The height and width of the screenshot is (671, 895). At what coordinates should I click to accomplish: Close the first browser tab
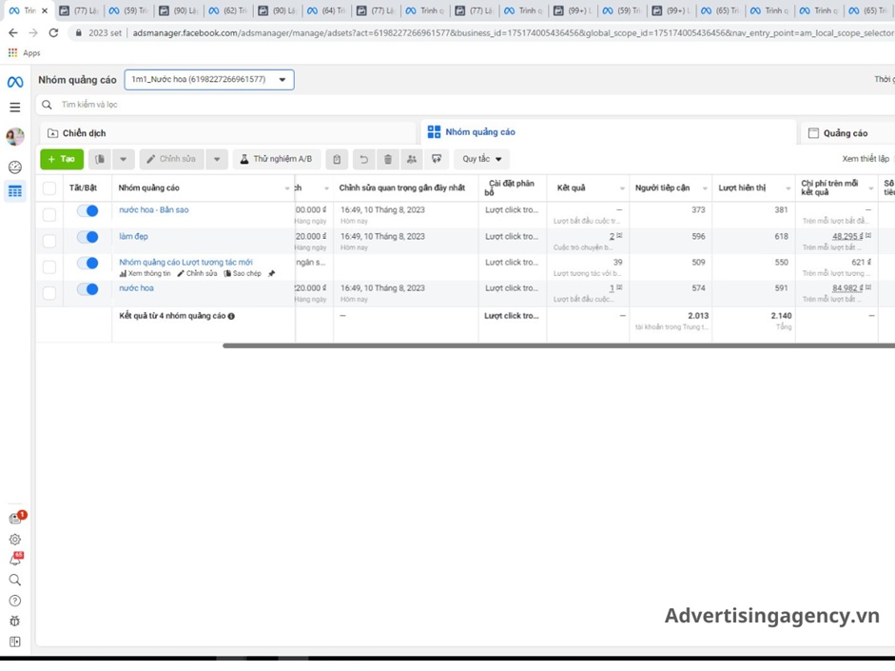pos(45,10)
